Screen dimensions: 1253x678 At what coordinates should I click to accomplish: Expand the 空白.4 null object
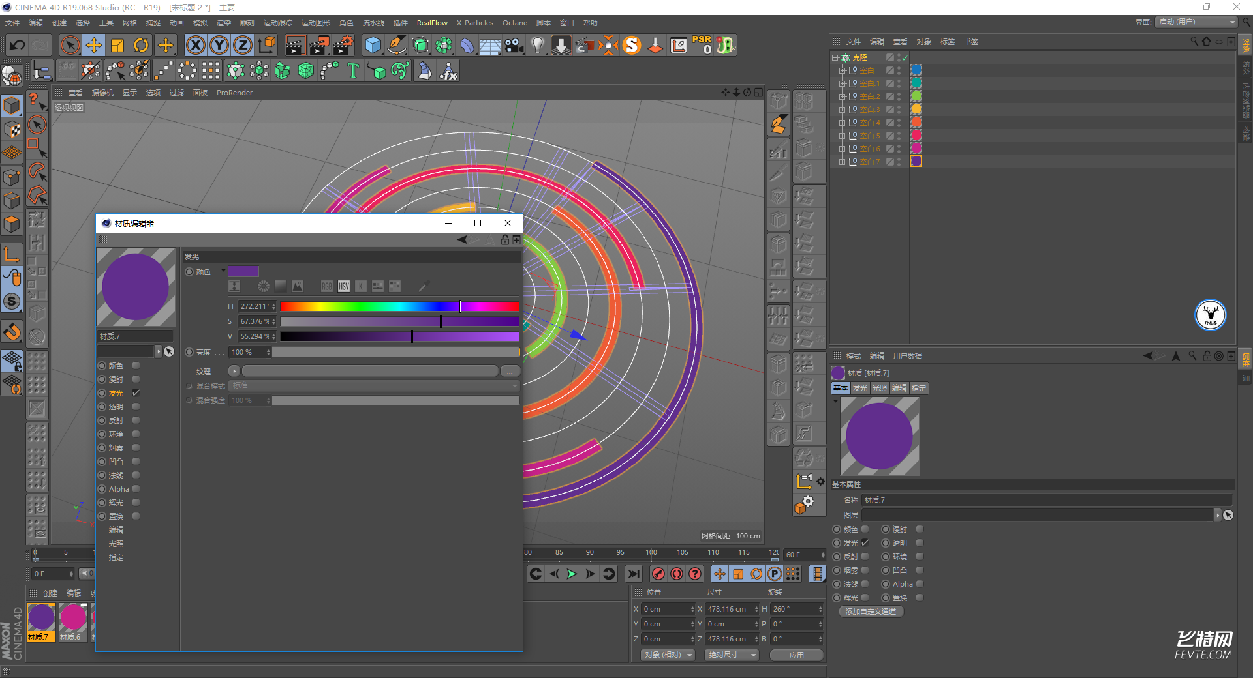coord(842,123)
